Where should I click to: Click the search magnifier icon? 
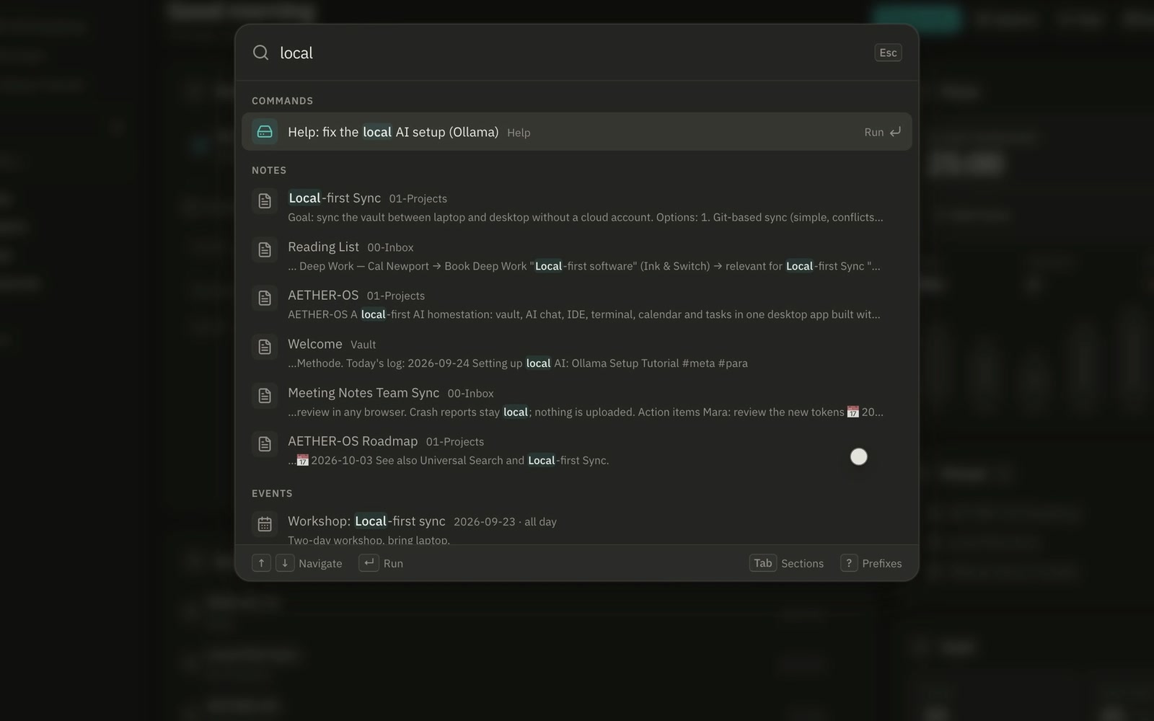tap(260, 53)
